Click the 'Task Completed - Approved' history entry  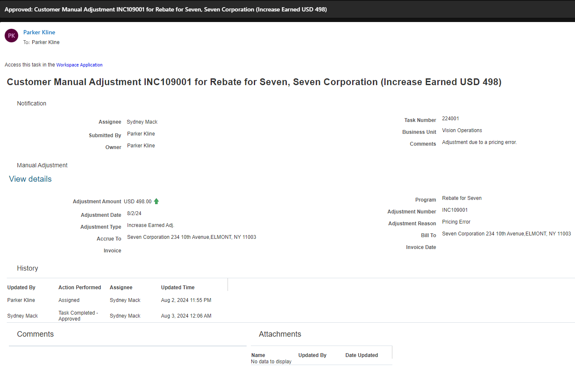tap(78, 316)
